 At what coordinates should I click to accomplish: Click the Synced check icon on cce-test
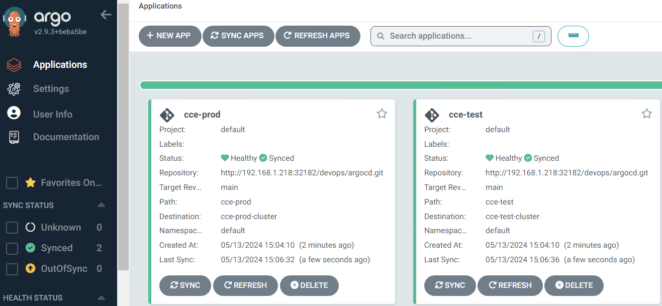coord(528,158)
